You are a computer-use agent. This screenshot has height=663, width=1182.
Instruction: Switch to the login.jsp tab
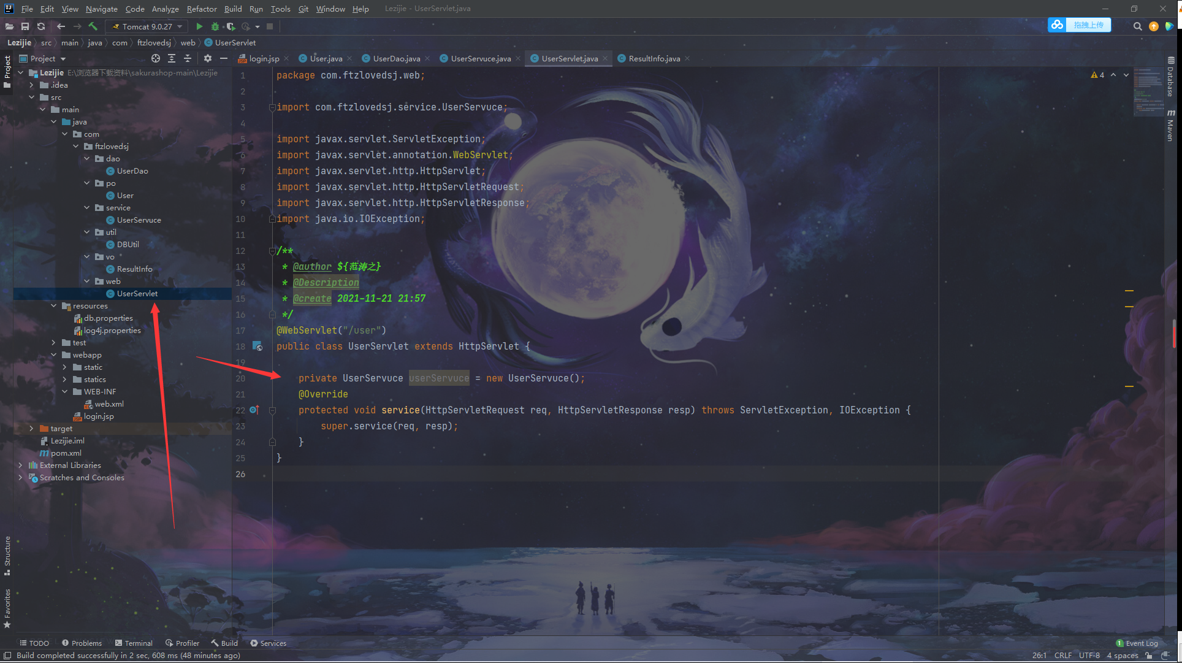(264, 58)
